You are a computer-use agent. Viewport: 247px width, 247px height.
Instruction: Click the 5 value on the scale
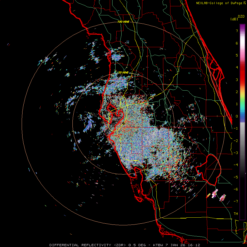tap(237, 55)
